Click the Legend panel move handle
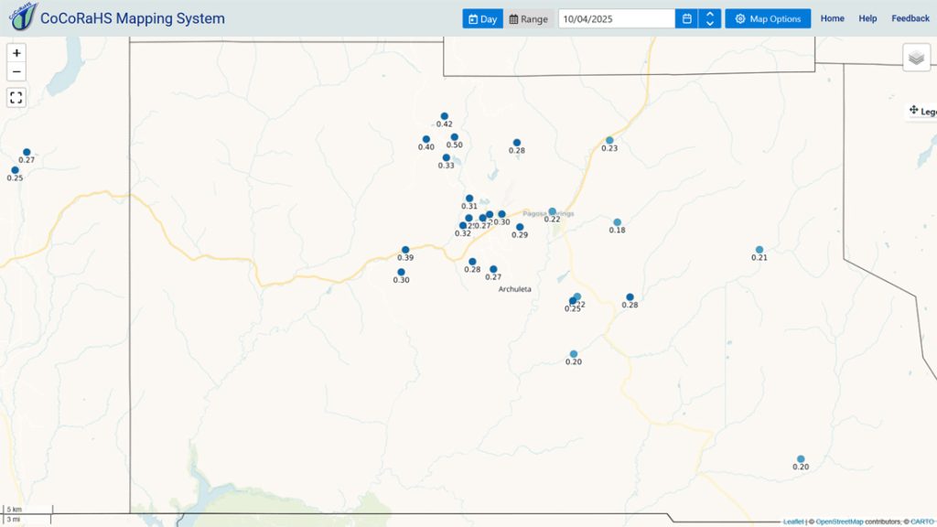937x527 pixels. [913, 110]
